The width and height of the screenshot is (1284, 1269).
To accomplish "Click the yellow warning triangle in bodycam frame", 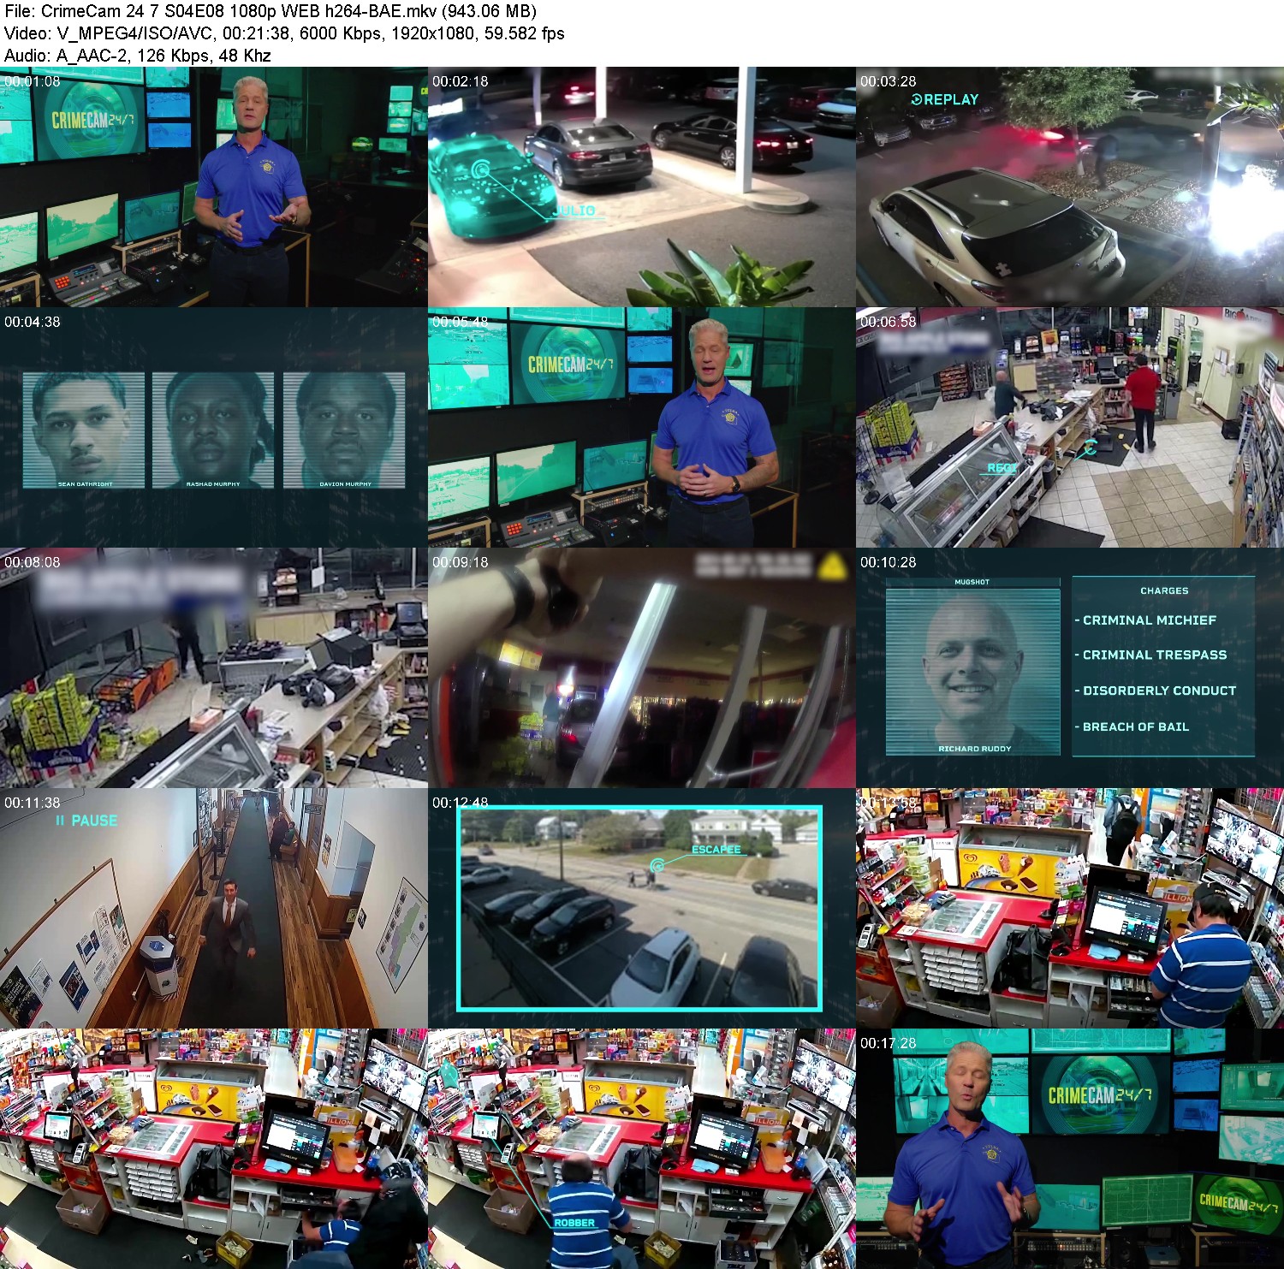I will click(x=831, y=566).
